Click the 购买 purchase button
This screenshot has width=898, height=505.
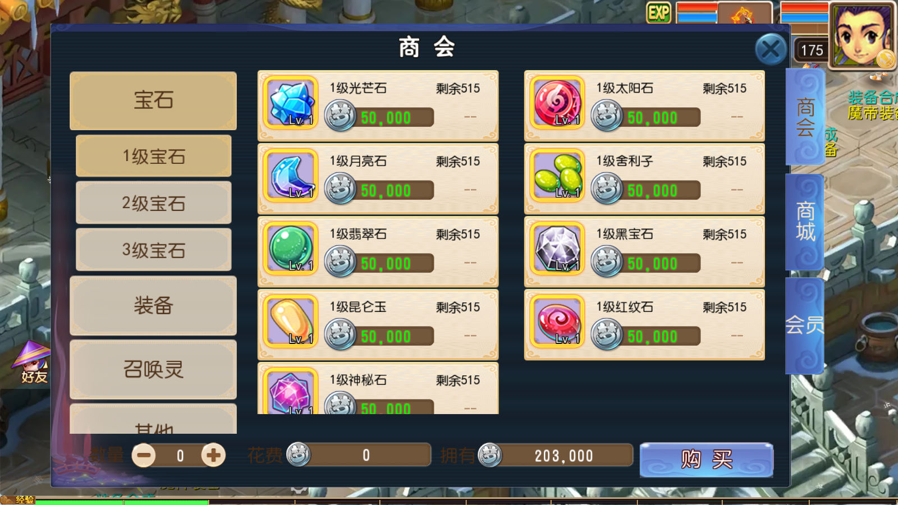[x=707, y=460]
